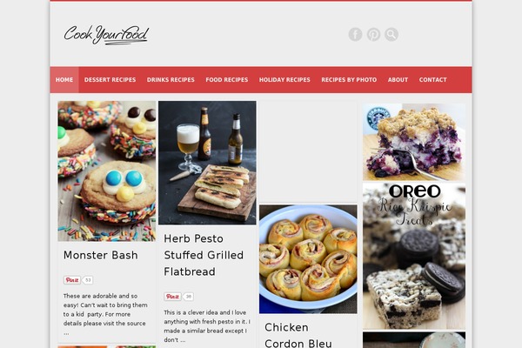Open the Contact page
The height and width of the screenshot is (348, 522).
pyautogui.click(x=432, y=80)
